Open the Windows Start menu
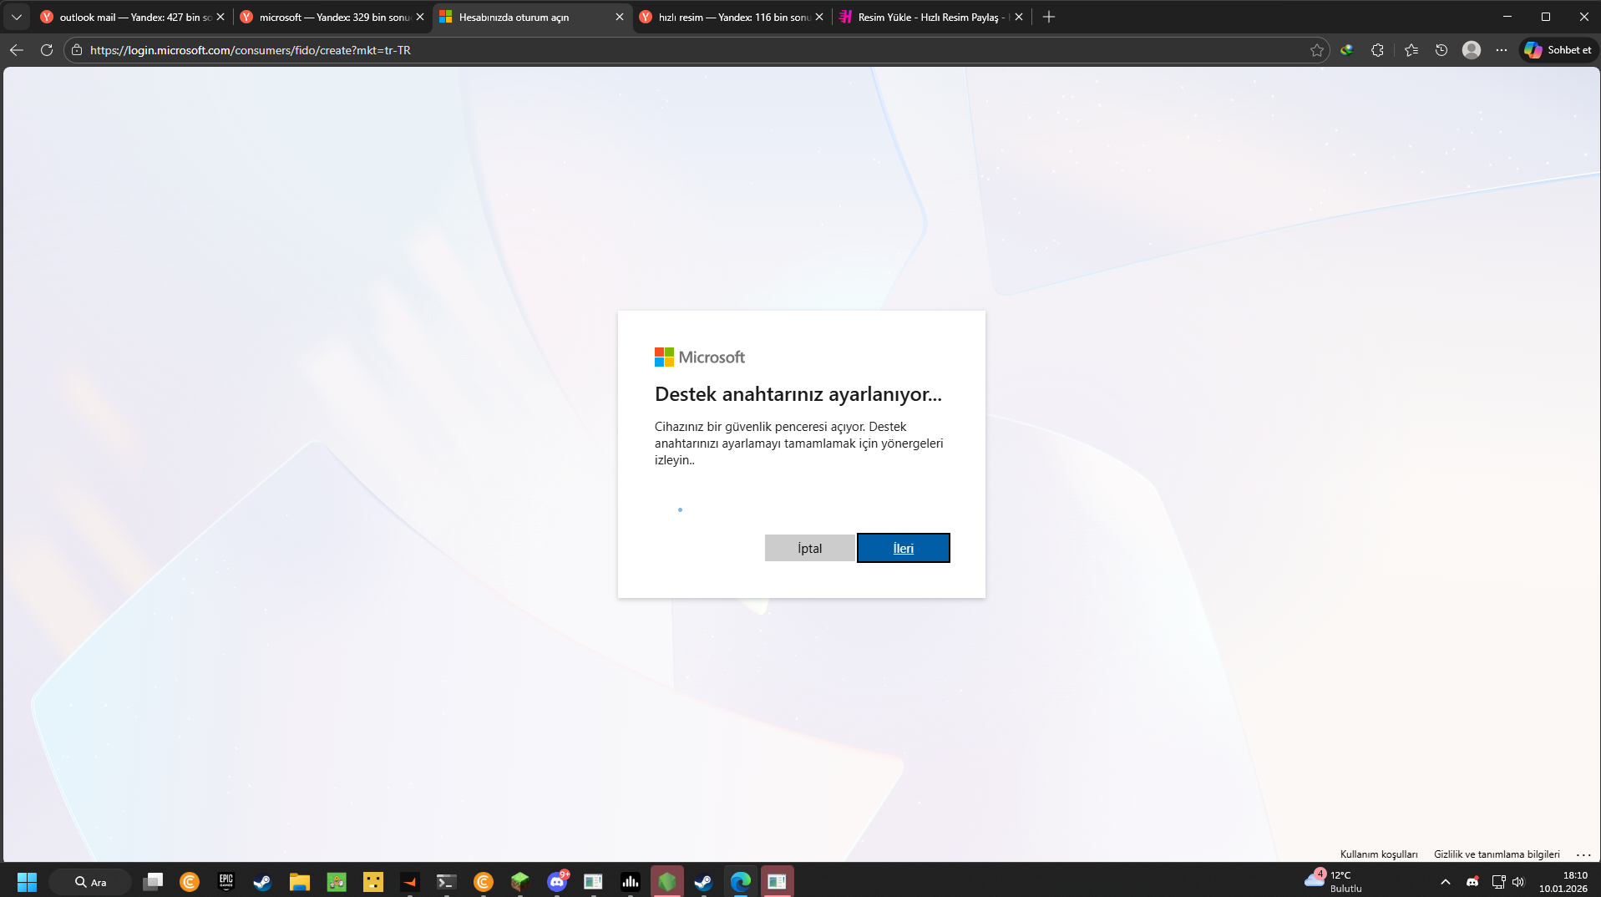The width and height of the screenshot is (1601, 897). coord(27,882)
